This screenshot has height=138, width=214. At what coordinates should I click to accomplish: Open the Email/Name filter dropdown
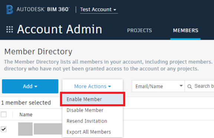(x=158, y=86)
